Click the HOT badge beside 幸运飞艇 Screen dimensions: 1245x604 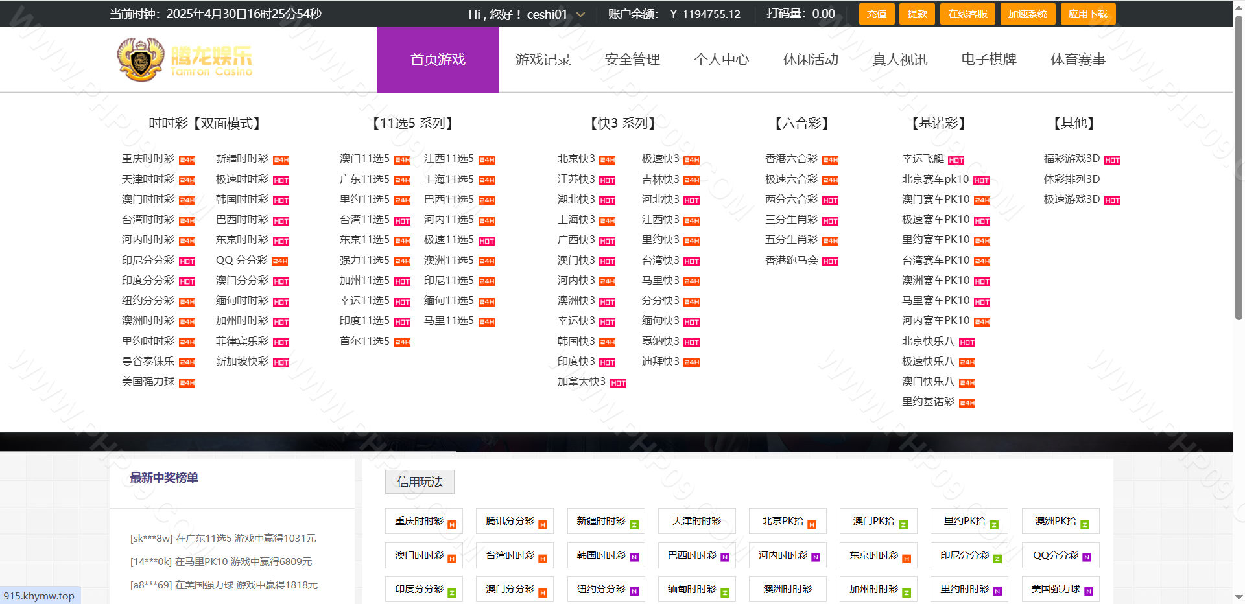(x=956, y=160)
